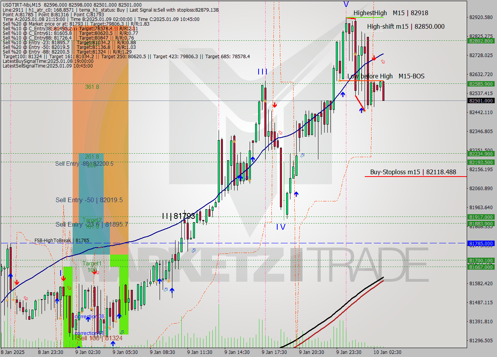The height and width of the screenshot is (357, 497).
Task: Click the 9 Jan 20:30 time label
Action: (x=311, y=352)
